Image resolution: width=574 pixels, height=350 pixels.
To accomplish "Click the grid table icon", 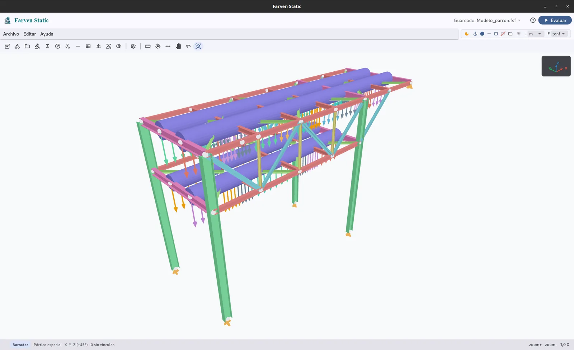I will [x=88, y=46].
